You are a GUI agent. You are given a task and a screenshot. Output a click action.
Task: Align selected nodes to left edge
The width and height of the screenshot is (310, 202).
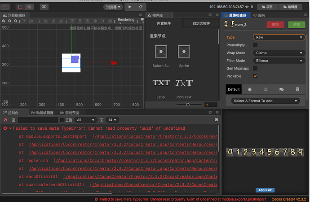tap(46, 21)
